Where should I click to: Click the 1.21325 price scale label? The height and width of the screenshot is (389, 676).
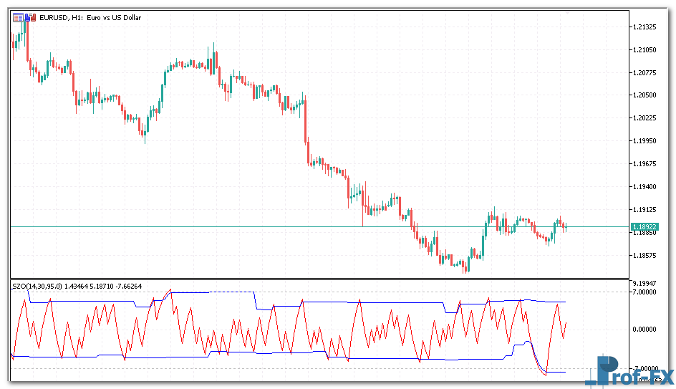[646, 27]
